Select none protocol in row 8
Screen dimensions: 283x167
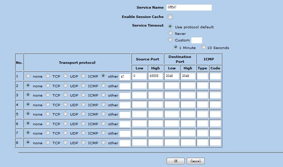(28, 142)
